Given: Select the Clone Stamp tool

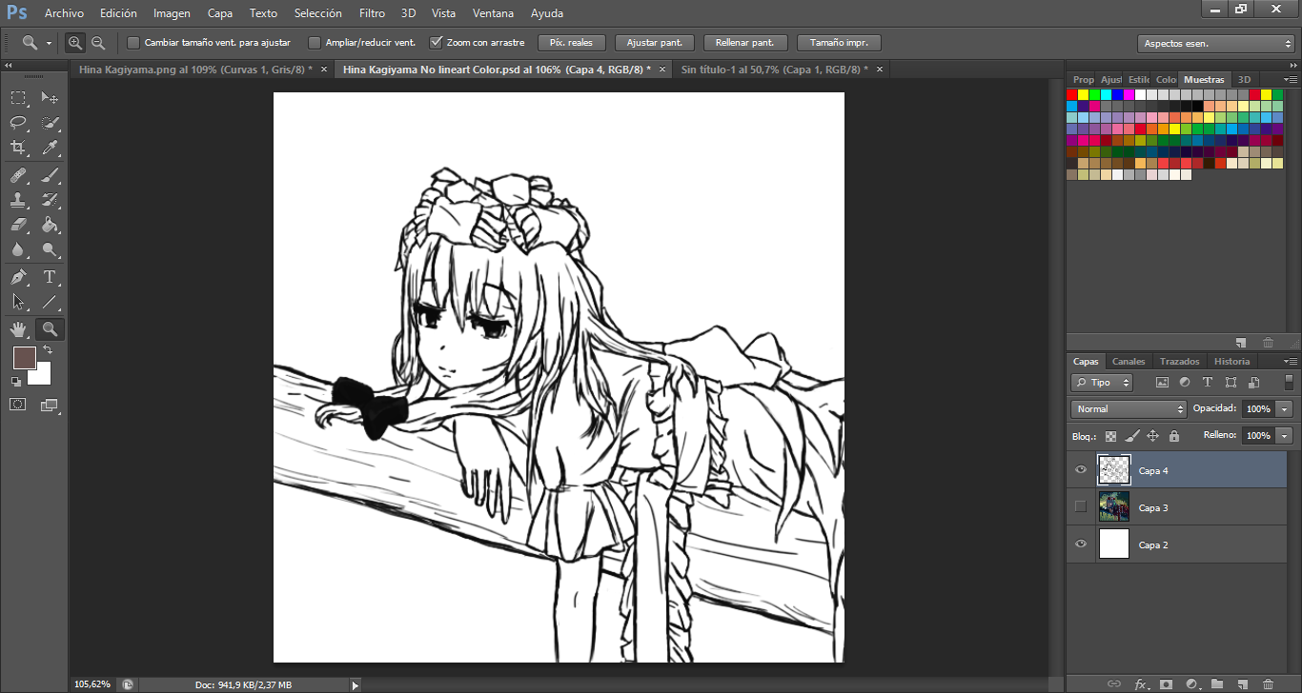Looking at the screenshot, I should pyautogui.click(x=18, y=200).
